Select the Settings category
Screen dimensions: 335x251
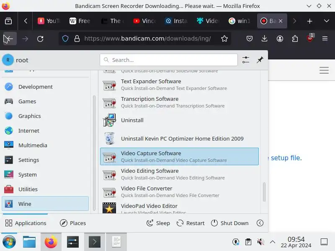(x=45, y=160)
